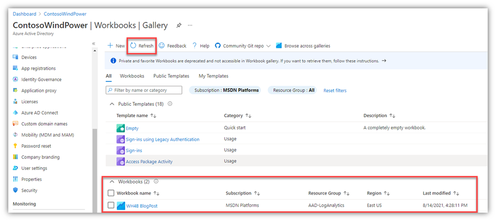Click the Help question mark icon
The image size is (496, 221).
(x=195, y=46)
